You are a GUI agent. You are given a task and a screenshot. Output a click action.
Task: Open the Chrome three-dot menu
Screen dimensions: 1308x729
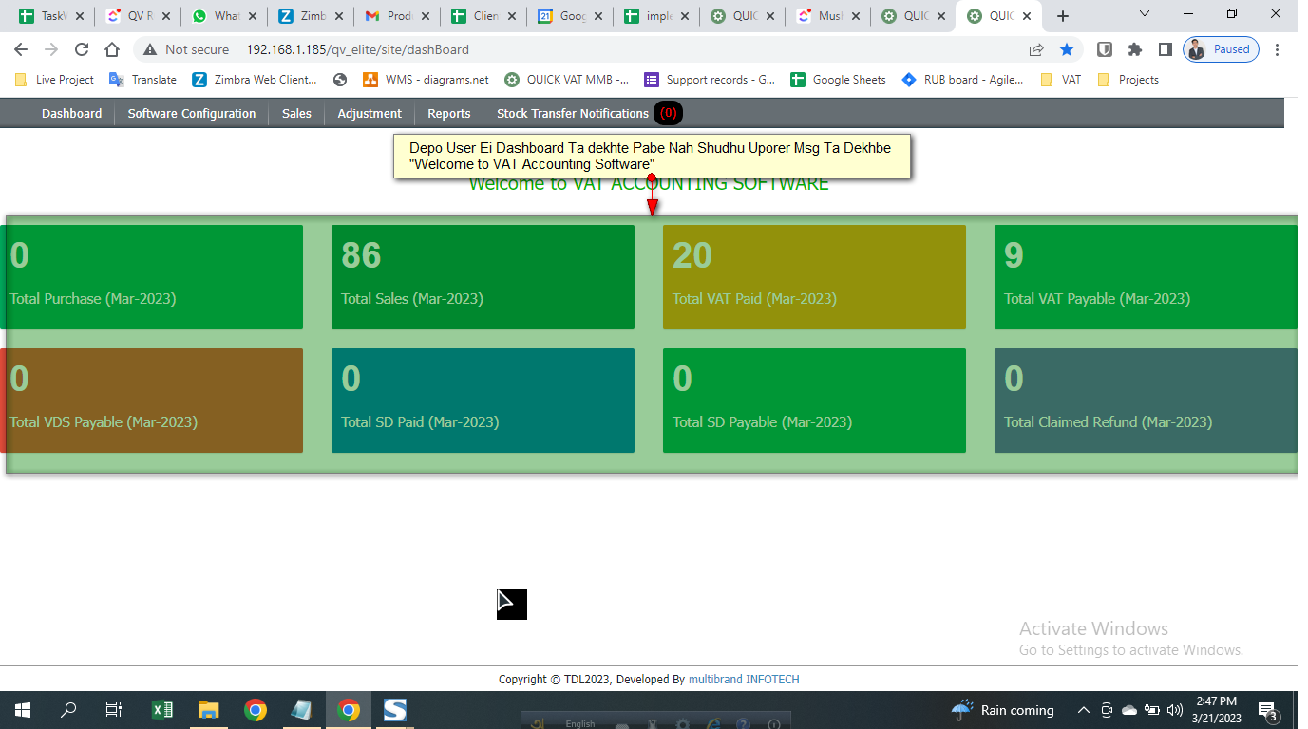click(1278, 49)
